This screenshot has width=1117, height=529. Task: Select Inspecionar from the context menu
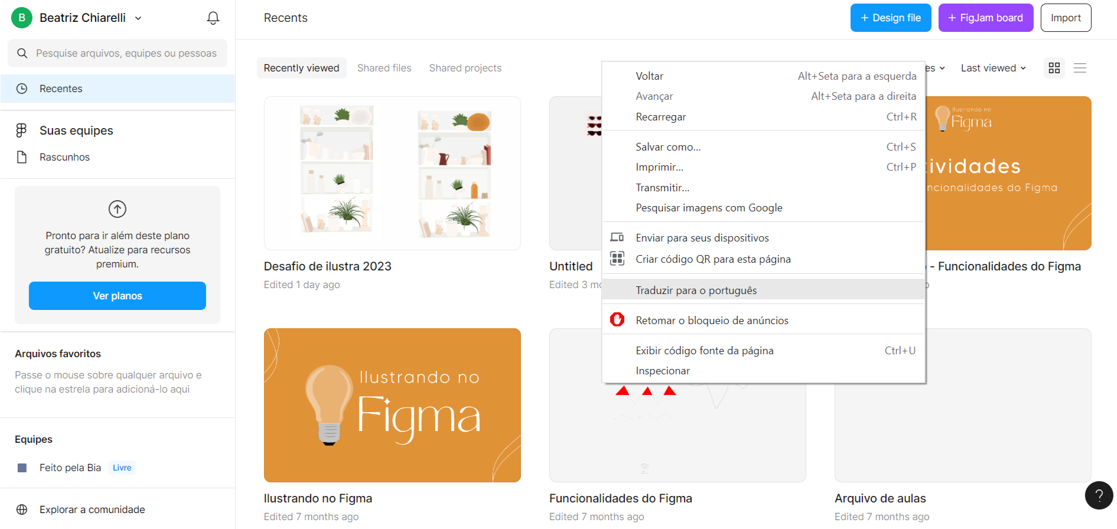pos(663,370)
